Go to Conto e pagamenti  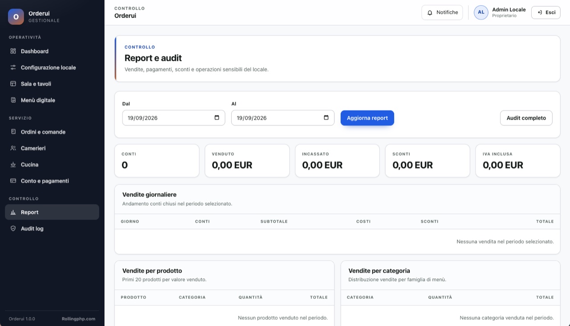coord(52,181)
